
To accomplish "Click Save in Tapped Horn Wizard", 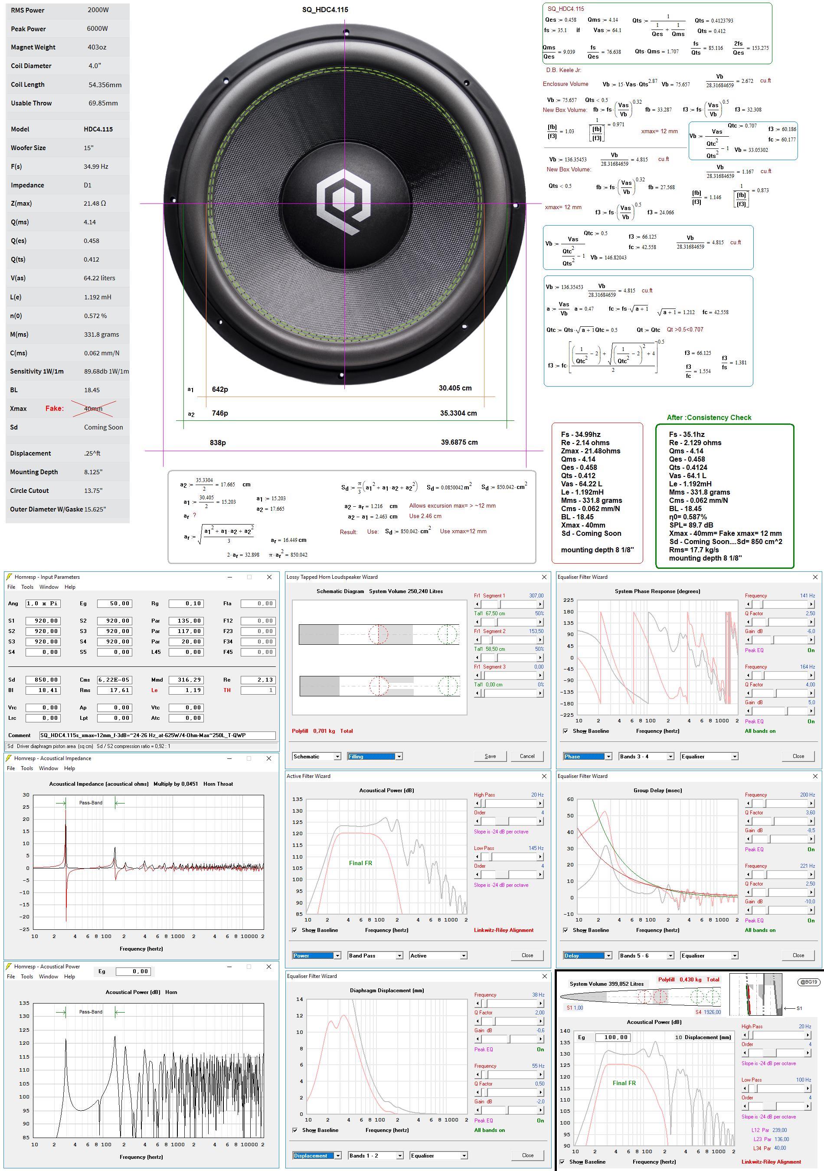I will point(490,756).
